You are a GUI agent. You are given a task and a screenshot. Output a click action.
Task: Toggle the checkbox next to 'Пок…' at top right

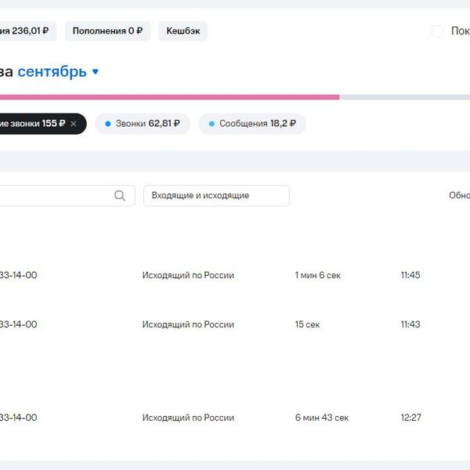(x=437, y=31)
